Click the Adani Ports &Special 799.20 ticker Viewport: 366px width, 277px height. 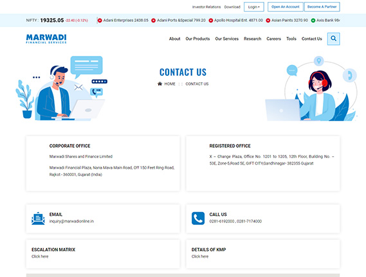(x=181, y=21)
